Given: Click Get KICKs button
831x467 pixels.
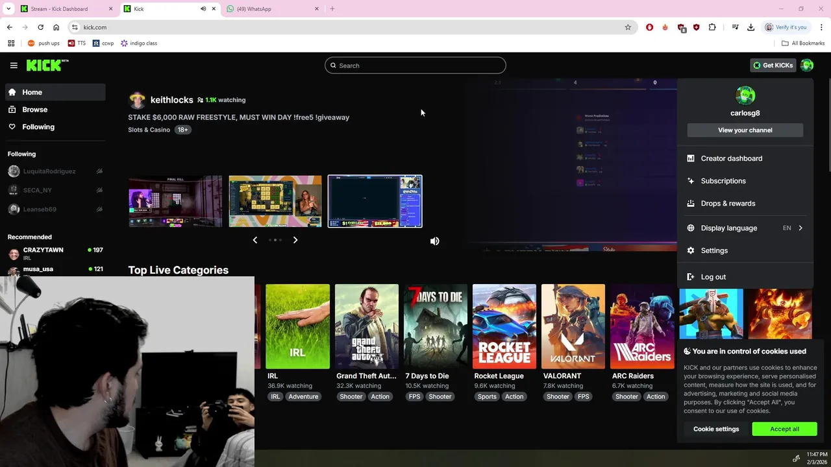Looking at the screenshot, I should click(773, 66).
